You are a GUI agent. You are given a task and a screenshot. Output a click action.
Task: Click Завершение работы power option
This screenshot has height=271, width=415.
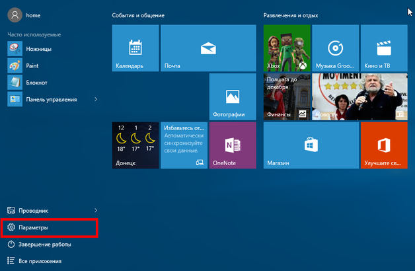click(x=50, y=245)
